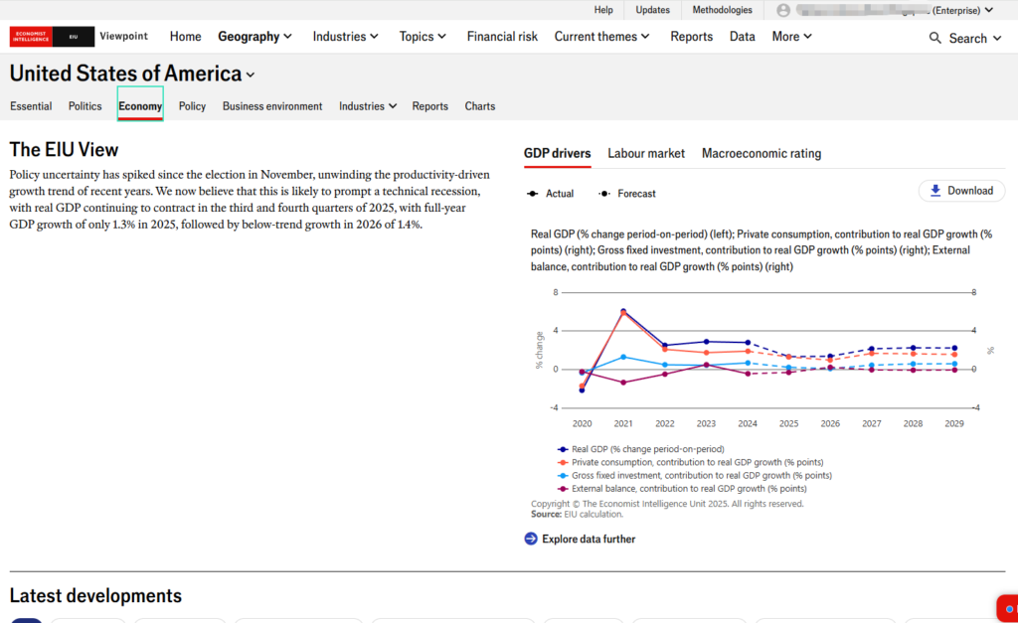Go to Financial risk page

coord(502,37)
